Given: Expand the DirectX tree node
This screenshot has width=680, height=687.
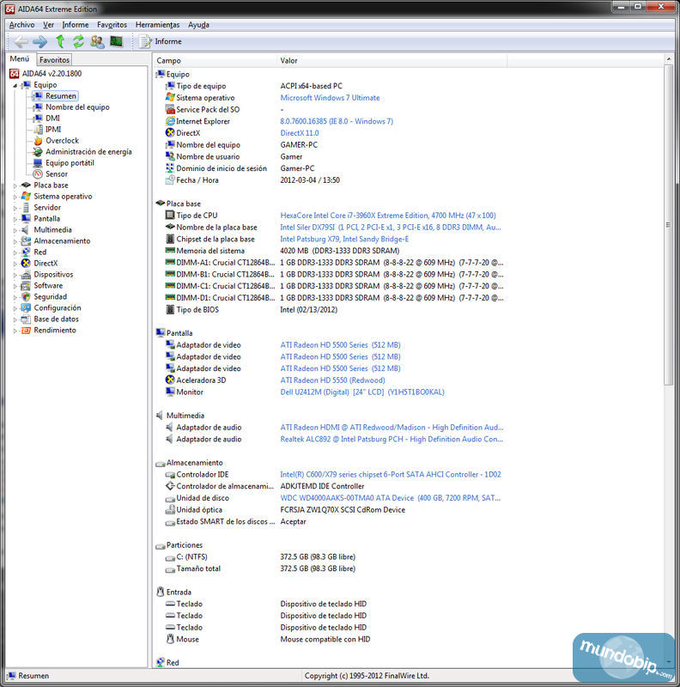Looking at the screenshot, I should coord(15,264).
